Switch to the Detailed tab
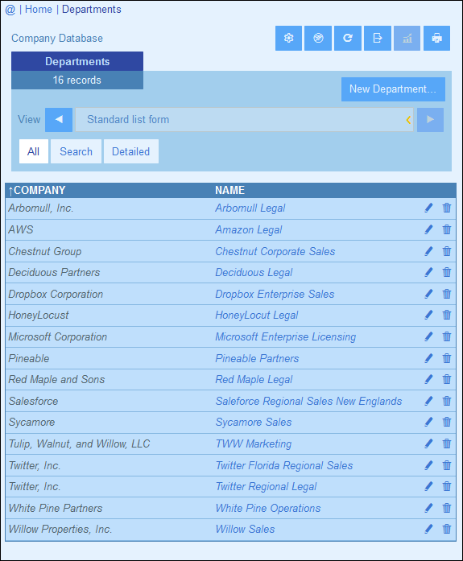463x561 pixels. [131, 151]
